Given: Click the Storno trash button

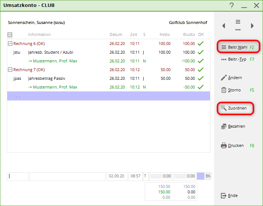Looking at the screenshot, I should pos(232,90).
